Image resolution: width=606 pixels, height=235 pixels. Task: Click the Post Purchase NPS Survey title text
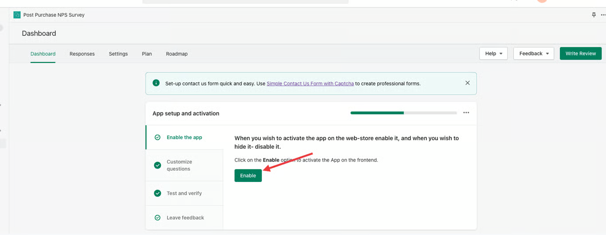click(x=54, y=15)
